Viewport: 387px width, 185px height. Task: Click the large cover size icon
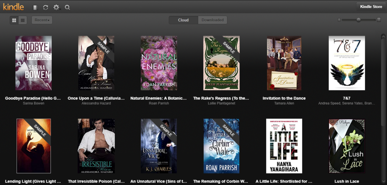tap(379, 20)
